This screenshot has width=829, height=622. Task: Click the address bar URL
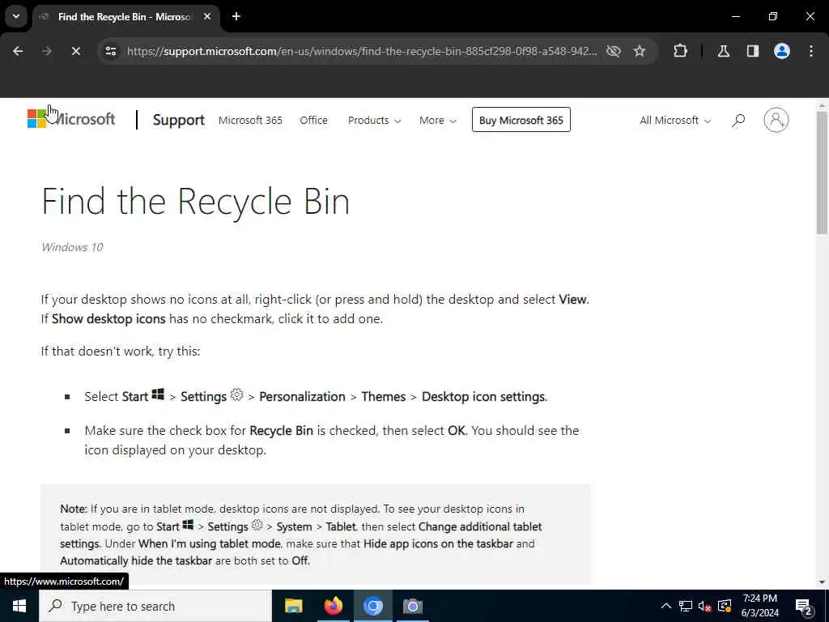coord(362,51)
